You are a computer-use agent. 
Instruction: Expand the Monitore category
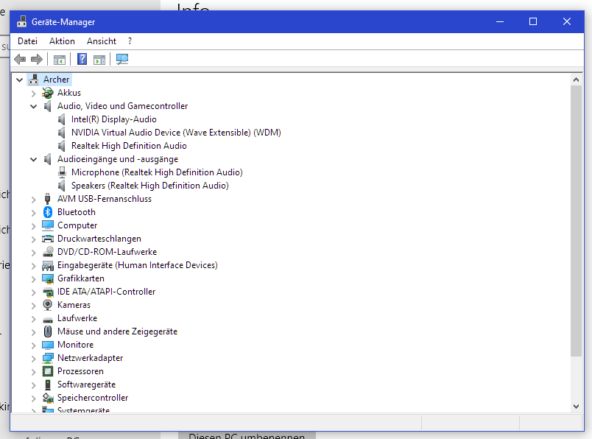(34, 345)
